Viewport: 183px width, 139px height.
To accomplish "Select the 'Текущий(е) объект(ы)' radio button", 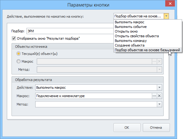I will [x=18, y=54].
